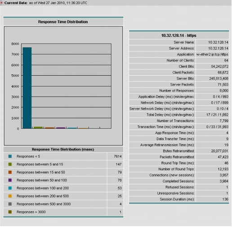The image size is (232, 227).
Task: Select the Server Name value 10.32.128.14
Action: pyautogui.click(x=218, y=42)
